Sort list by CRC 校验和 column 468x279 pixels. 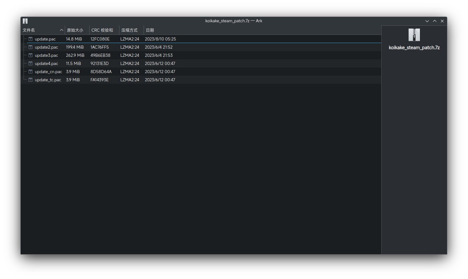tap(104, 30)
